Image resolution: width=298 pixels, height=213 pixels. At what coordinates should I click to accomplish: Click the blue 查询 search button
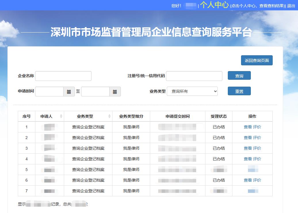coord(239,75)
